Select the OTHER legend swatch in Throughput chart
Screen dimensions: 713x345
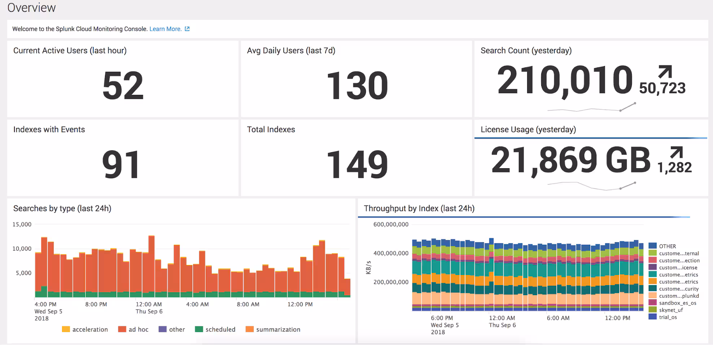(652, 246)
